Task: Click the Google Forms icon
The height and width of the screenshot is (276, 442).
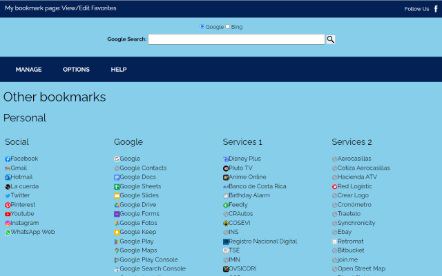Action: coord(117,214)
